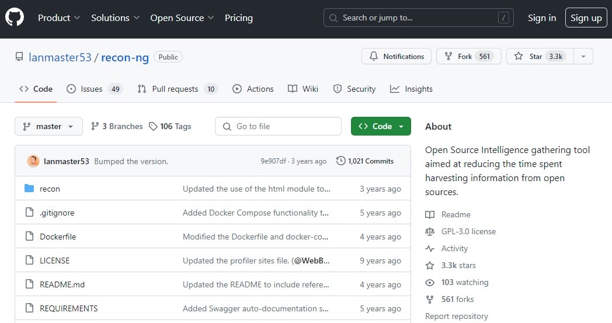View the 3.3k stars link
612x323 pixels.
pos(450,265)
